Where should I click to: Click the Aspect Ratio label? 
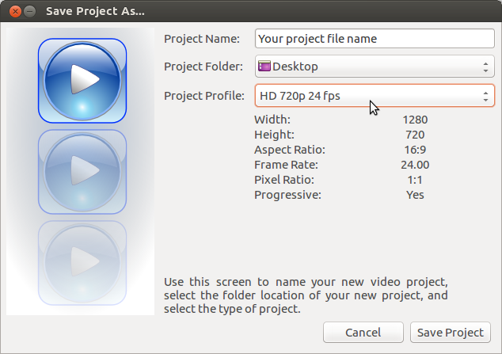pyautogui.click(x=290, y=150)
